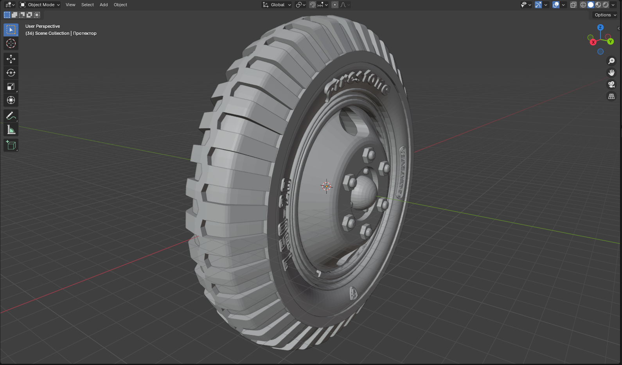
Task: Select the 3D Cursor tool
Action: coord(11,43)
